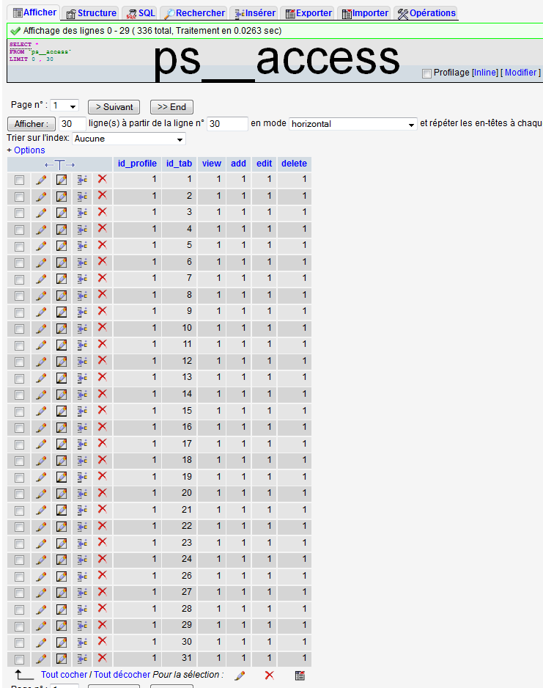Tick checkbox for id_tab 17 row
This screenshot has width=543, height=688.
(x=19, y=444)
